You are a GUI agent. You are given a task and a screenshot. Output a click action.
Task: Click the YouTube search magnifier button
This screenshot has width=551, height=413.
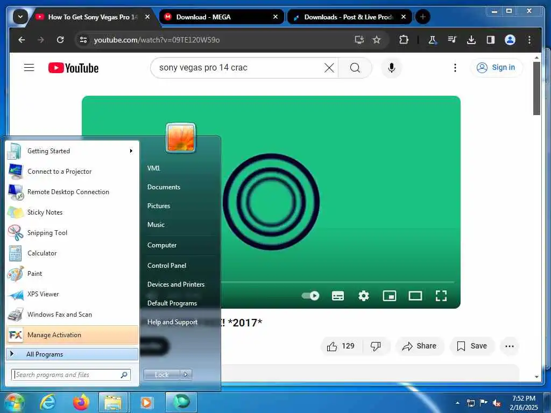click(x=355, y=68)
